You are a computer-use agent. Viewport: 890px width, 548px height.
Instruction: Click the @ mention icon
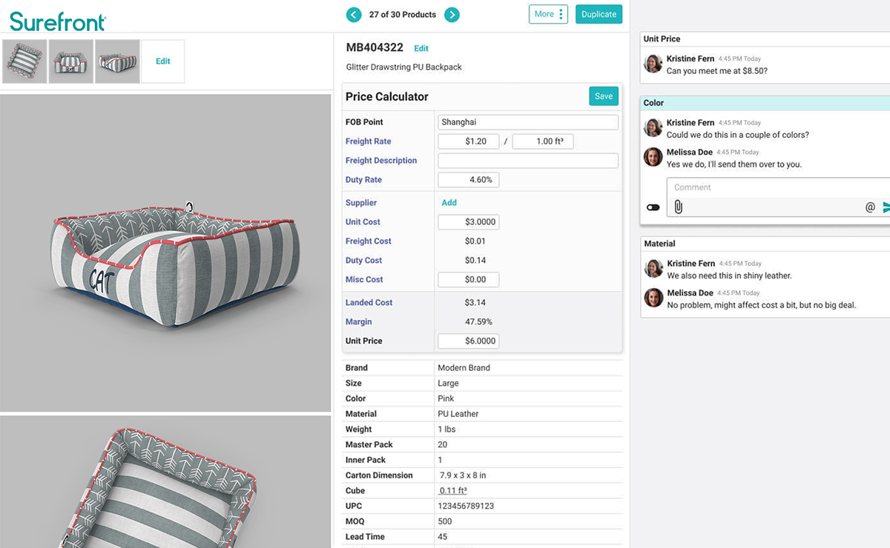coord(870,208)
